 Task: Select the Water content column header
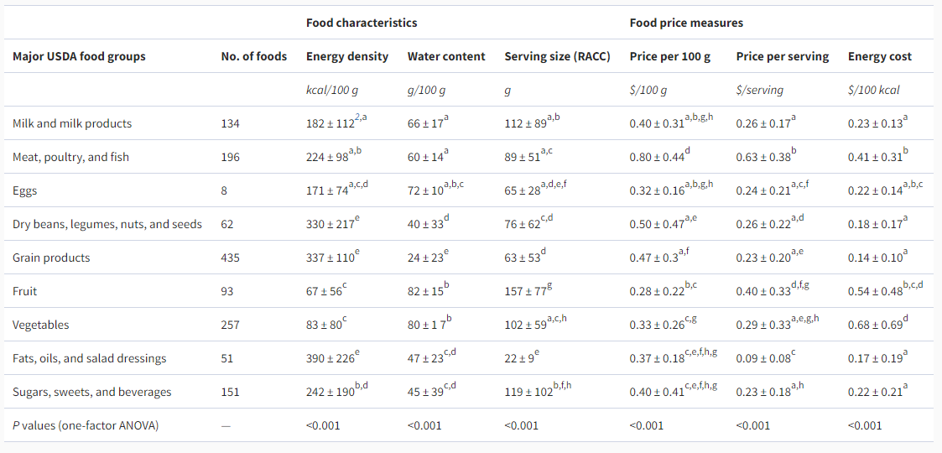tap(446, 56)
